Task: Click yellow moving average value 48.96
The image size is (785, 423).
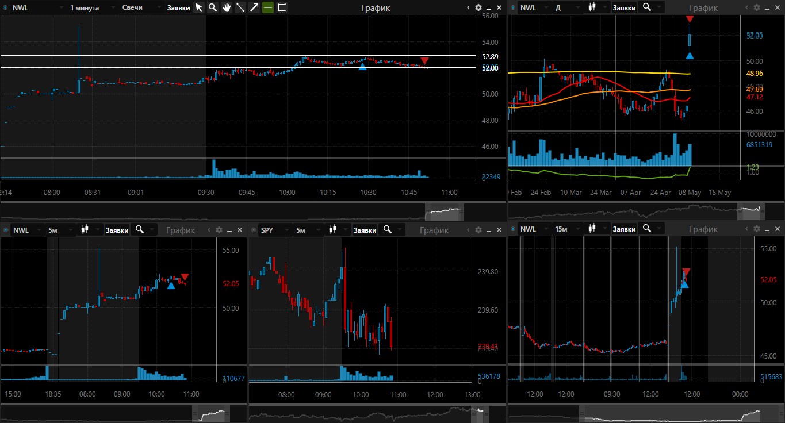Action: pos(754,74)
